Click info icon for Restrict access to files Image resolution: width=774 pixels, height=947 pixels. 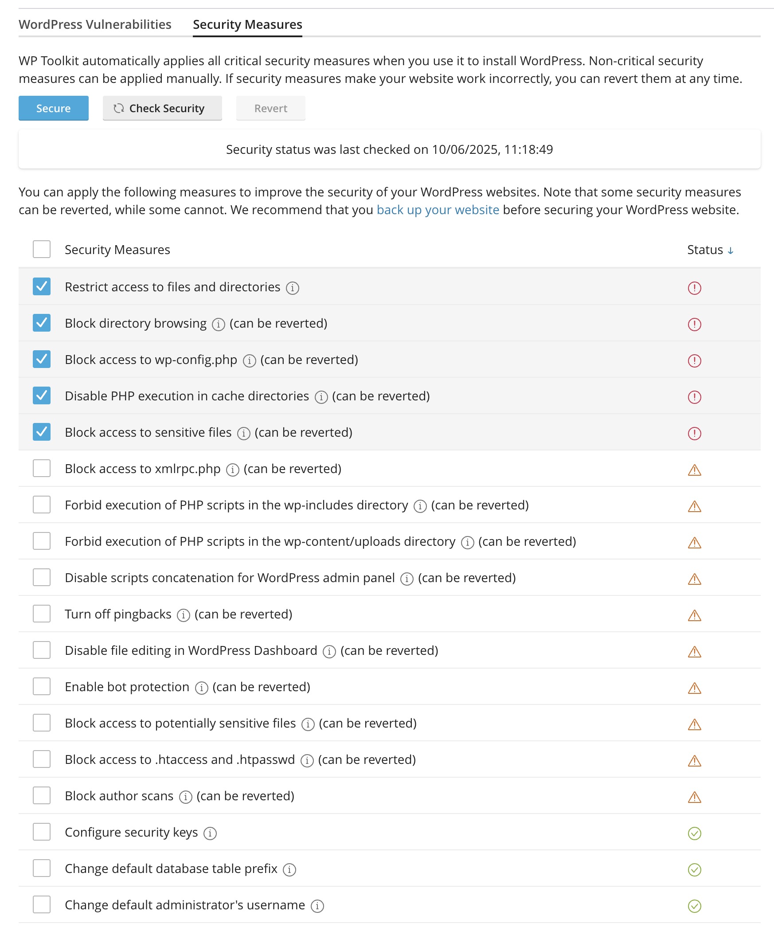coord(293,288)
